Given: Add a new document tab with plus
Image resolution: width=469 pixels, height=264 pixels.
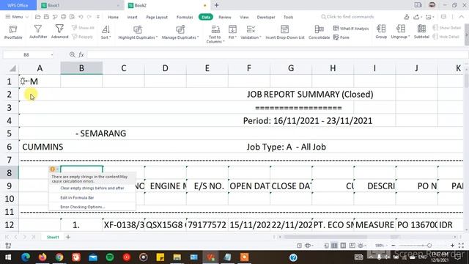Looking at the screenshot, I should 217,5.
